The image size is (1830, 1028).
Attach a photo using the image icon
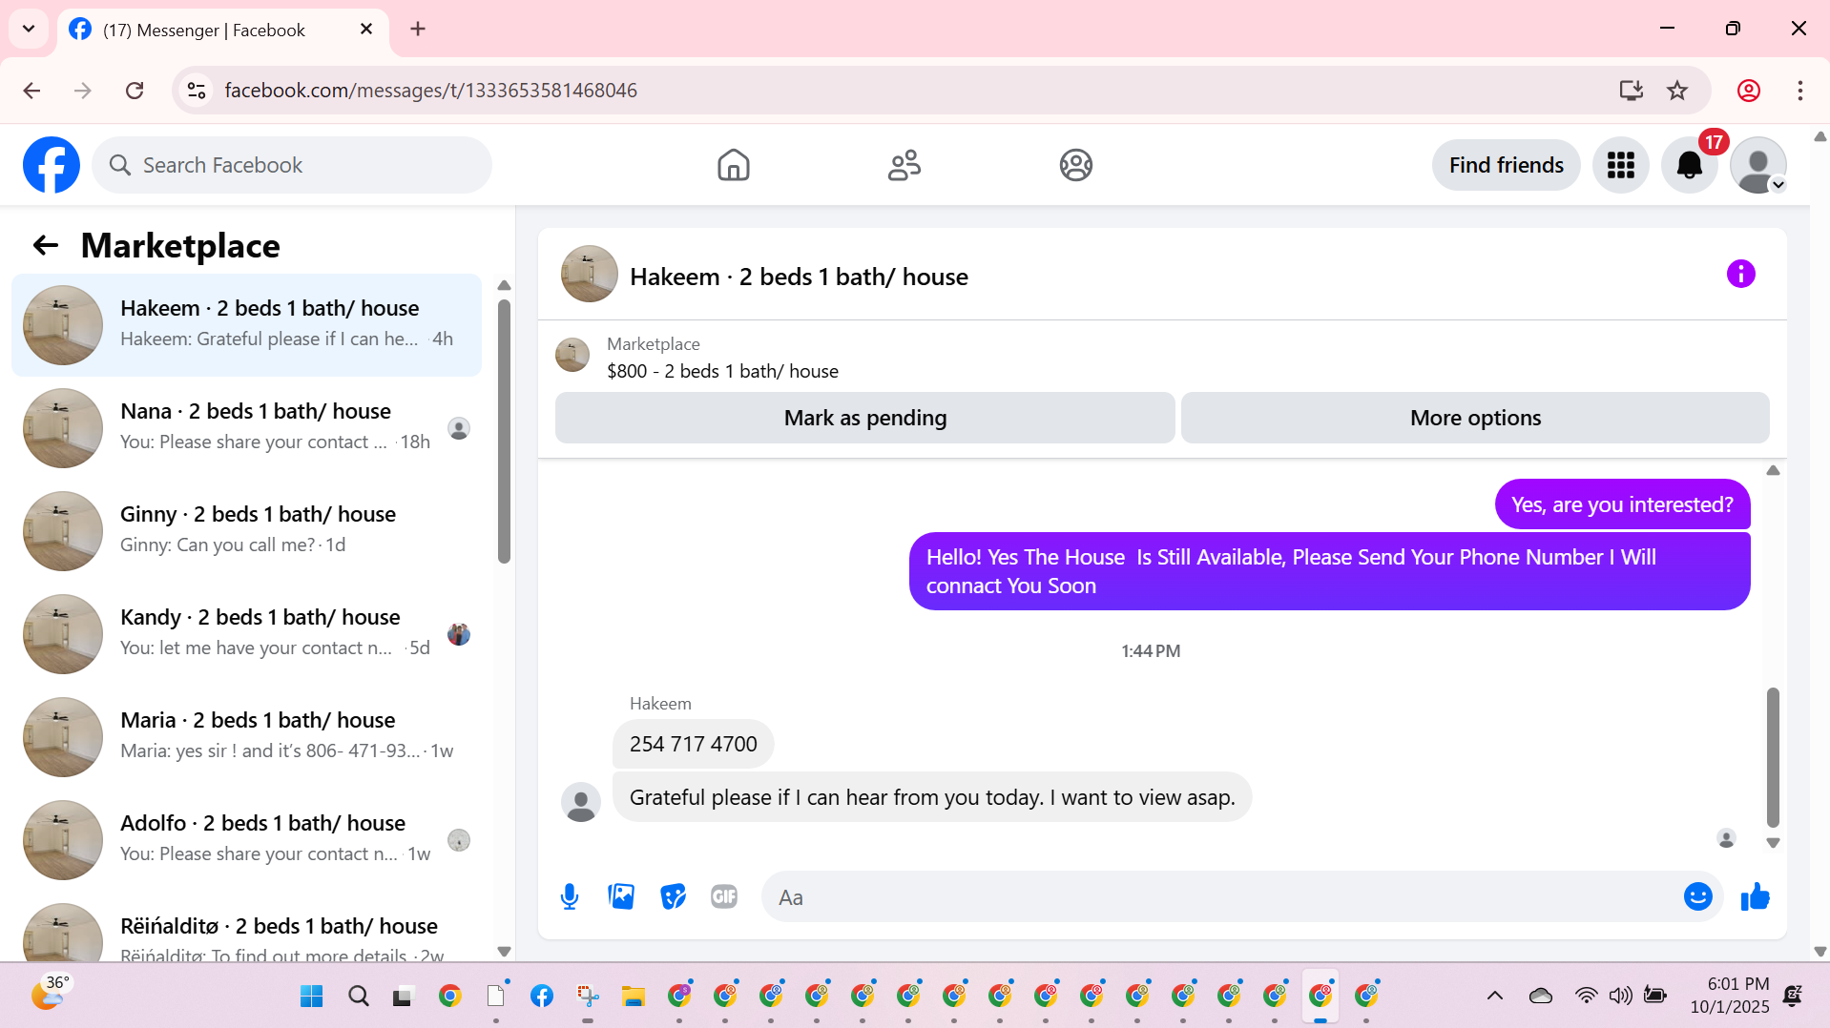pyautogui.click(x=621, y=896)
